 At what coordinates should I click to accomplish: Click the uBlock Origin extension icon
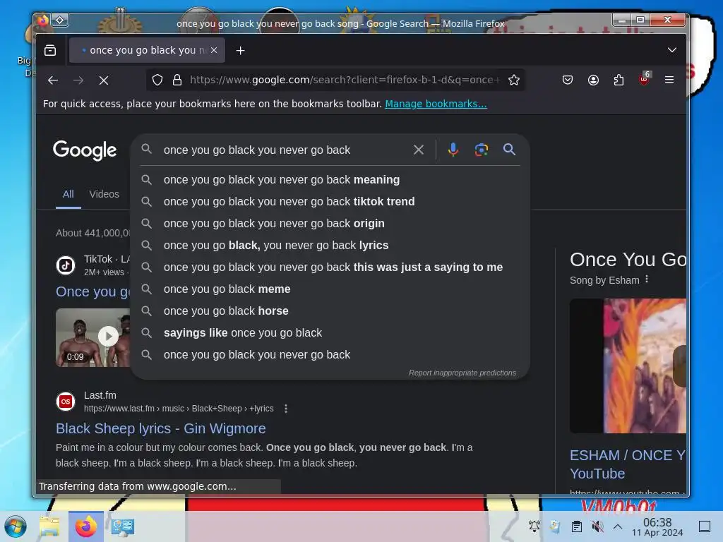click(644, 79)
